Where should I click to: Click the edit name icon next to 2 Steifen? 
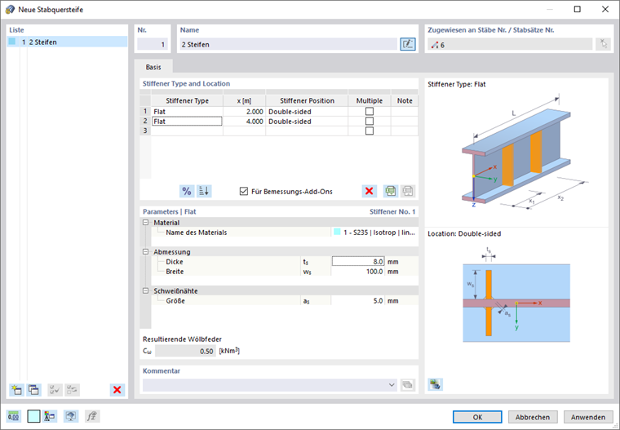tap(408, 44)
